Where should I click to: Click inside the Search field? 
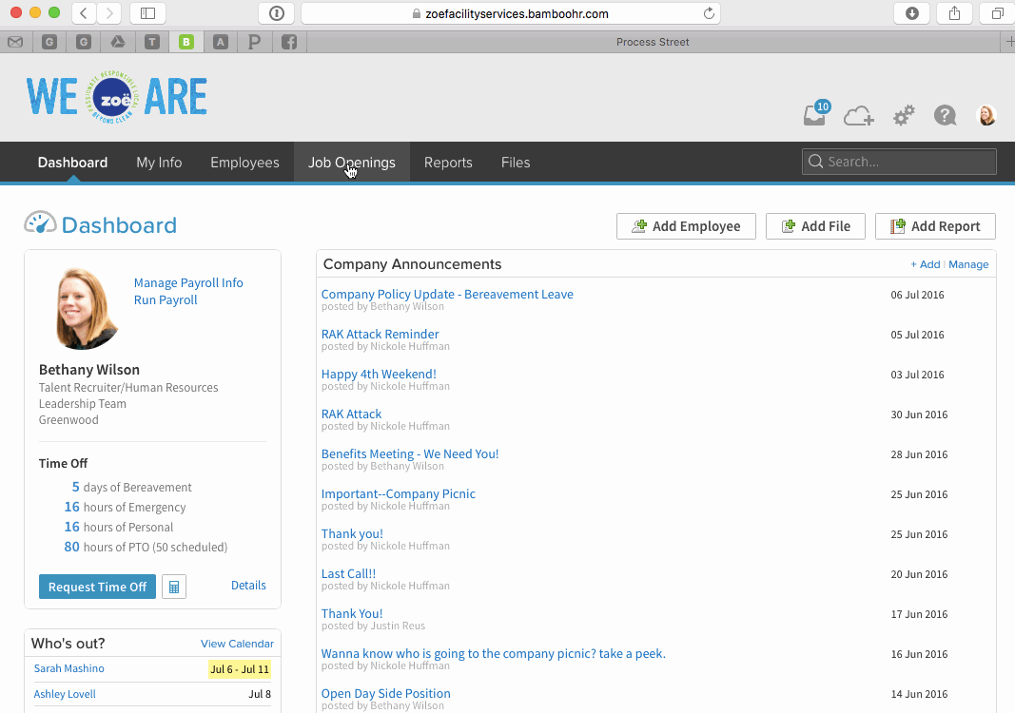coord(898,162)
